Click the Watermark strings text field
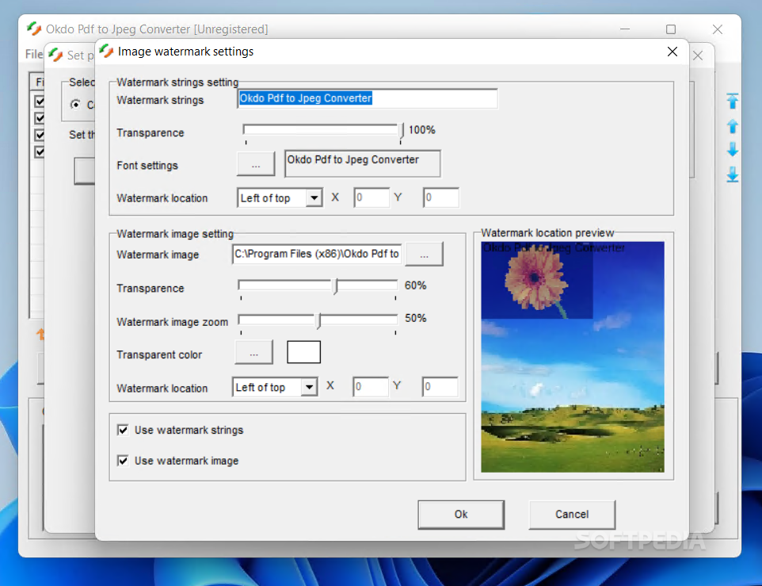 (368, 98)
